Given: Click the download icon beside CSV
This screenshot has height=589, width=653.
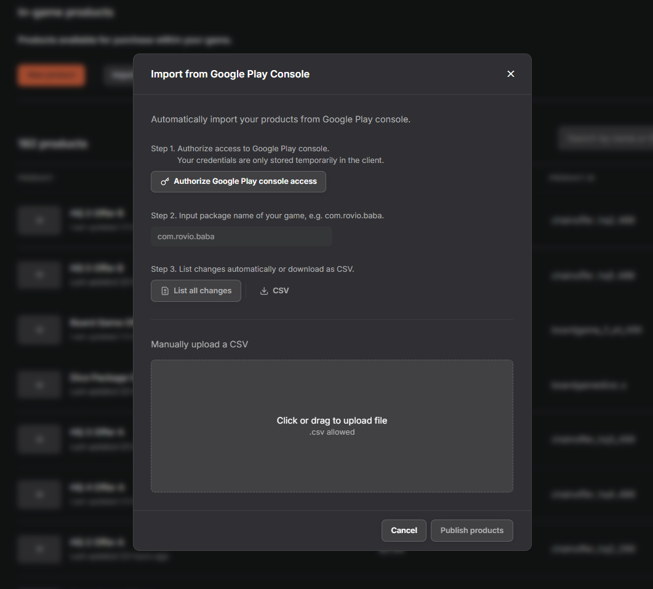Looking at the screenshot, I should click(x=264, y=291).
